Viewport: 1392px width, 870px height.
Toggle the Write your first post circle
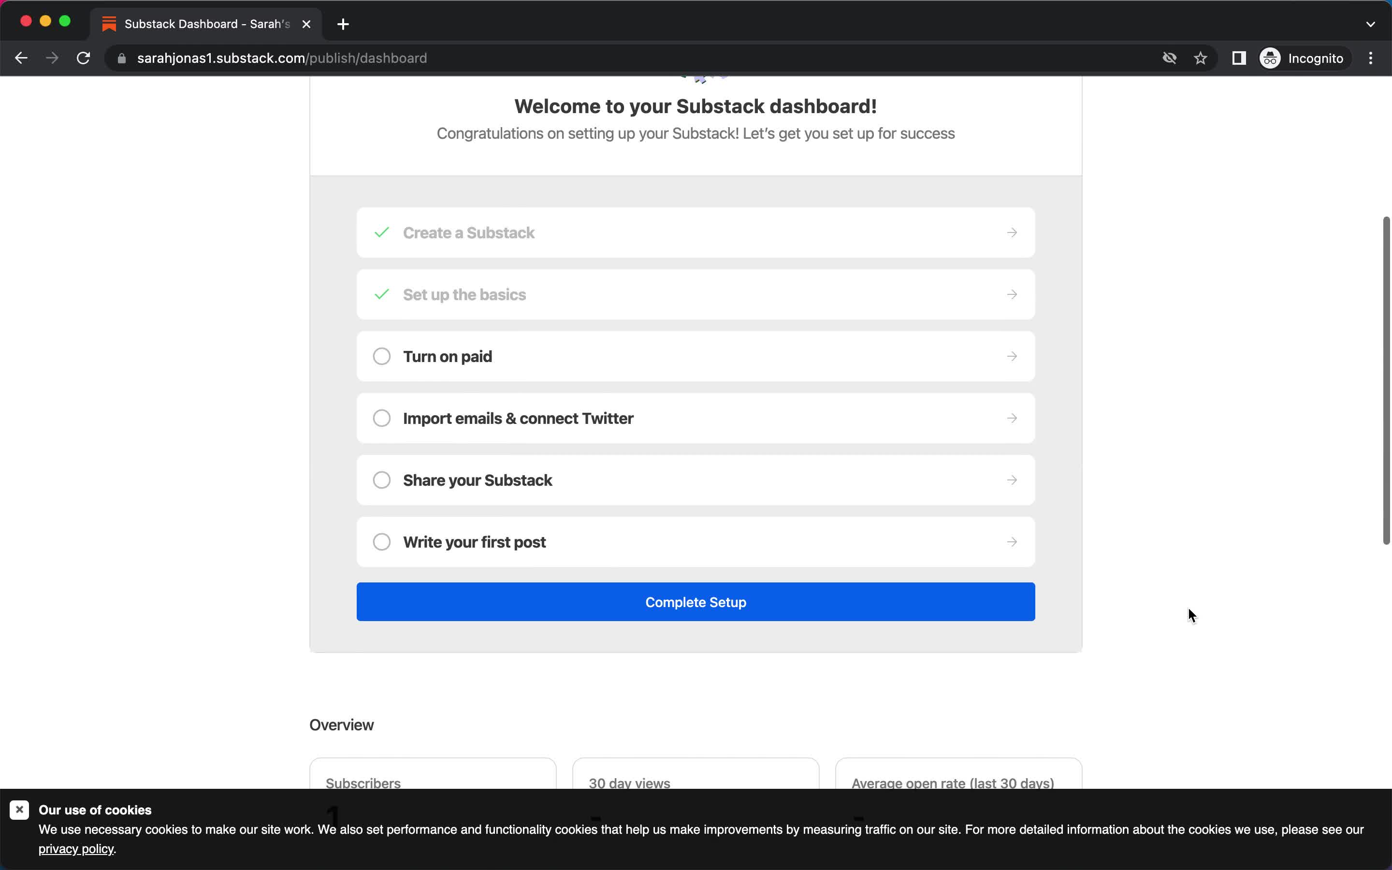382,542
